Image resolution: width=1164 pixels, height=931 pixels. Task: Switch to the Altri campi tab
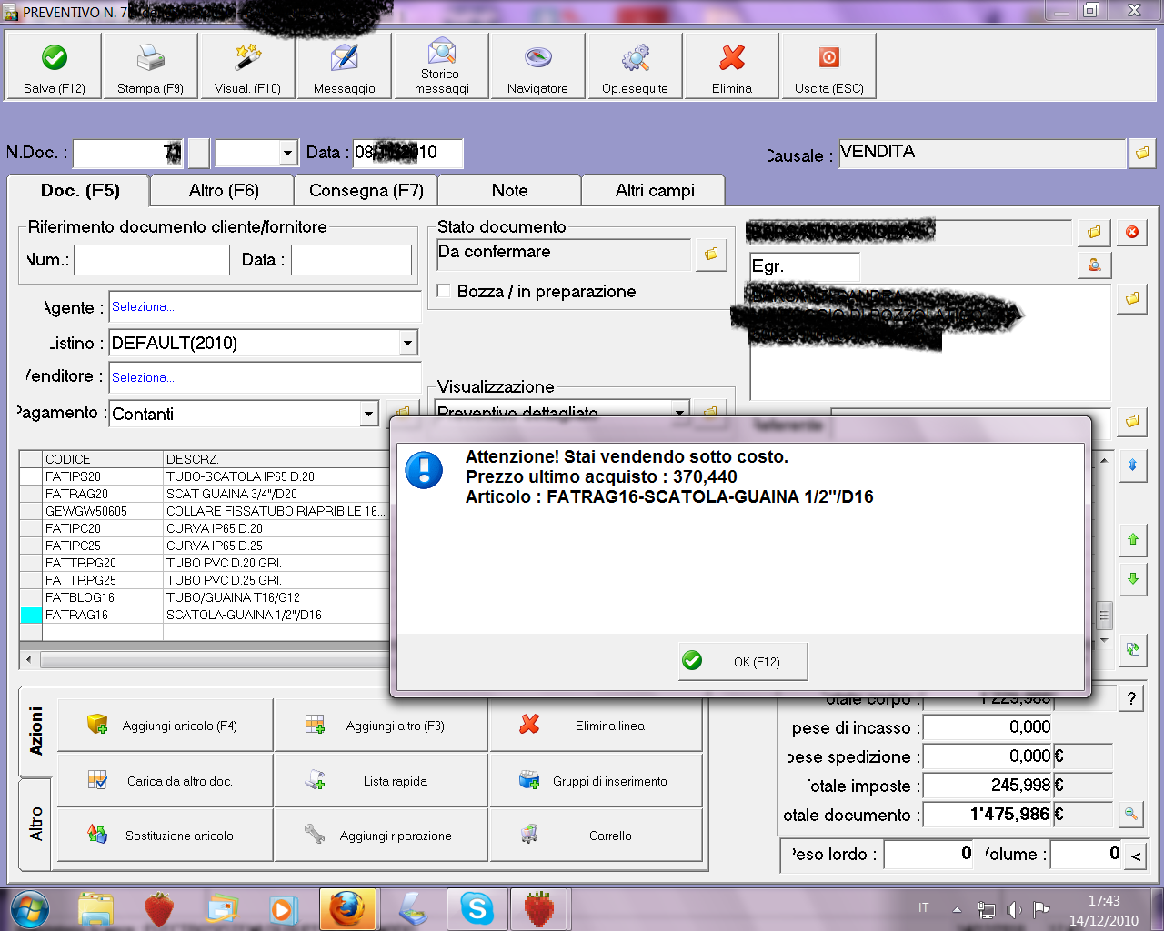coord(655,191)
